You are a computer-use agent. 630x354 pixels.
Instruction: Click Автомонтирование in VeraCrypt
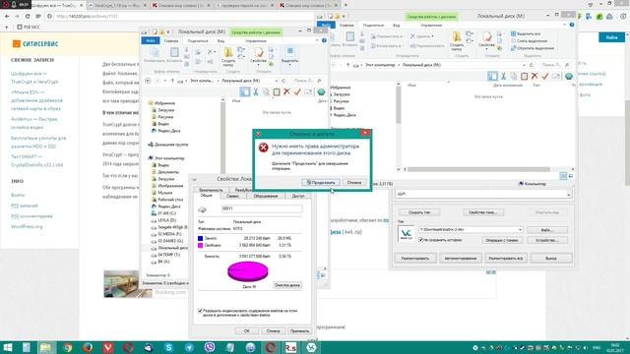pyautogui.click(x=461, y=258)
